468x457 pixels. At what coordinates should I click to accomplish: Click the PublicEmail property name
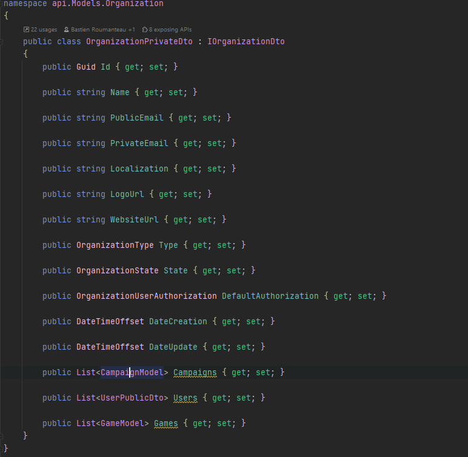pos(137,118)
